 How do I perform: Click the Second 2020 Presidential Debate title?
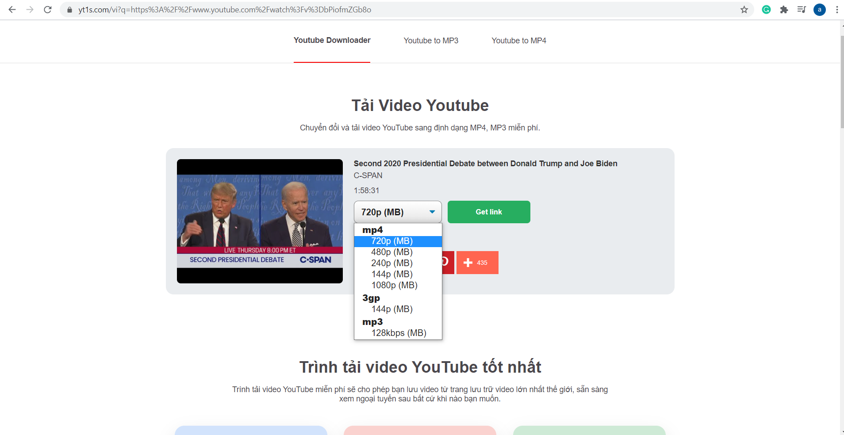click(485, 164)
